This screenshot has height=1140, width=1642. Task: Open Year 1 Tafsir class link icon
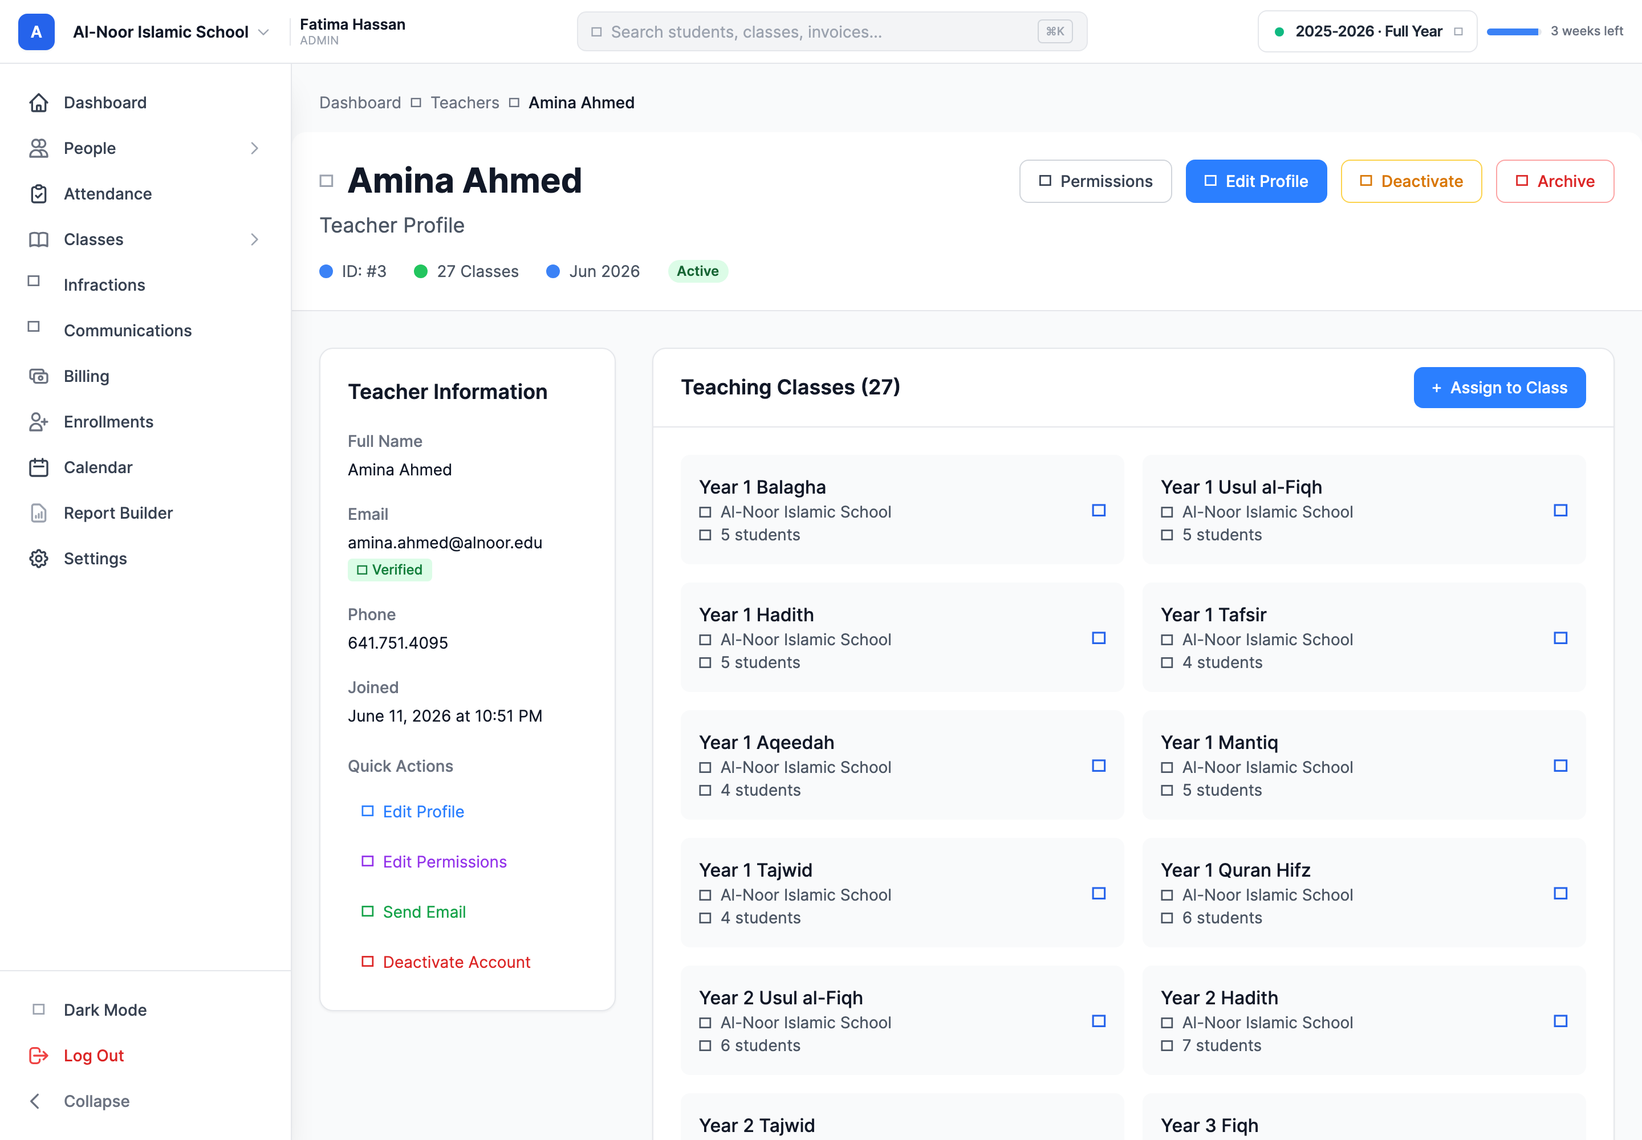pyautogui.click(x=1560, y=638)
